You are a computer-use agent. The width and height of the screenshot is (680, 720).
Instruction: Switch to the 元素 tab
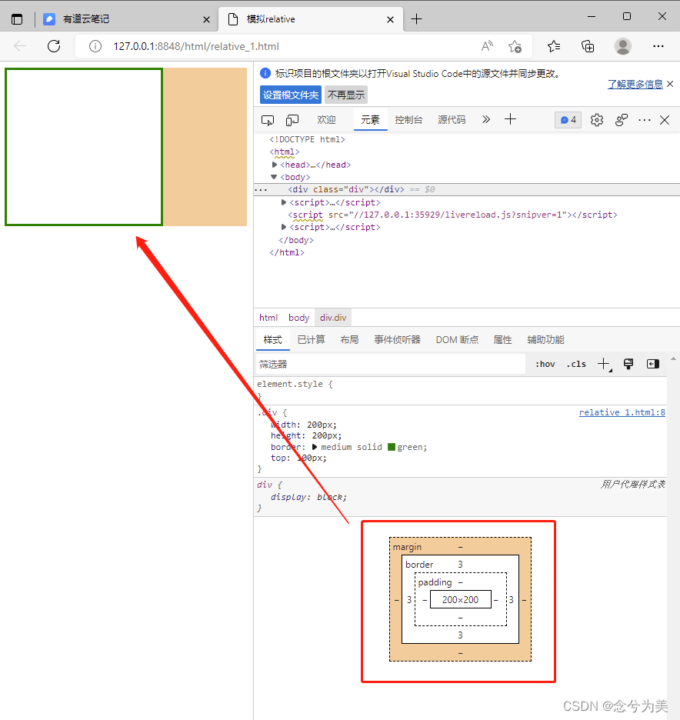click(x=370, y=120)
